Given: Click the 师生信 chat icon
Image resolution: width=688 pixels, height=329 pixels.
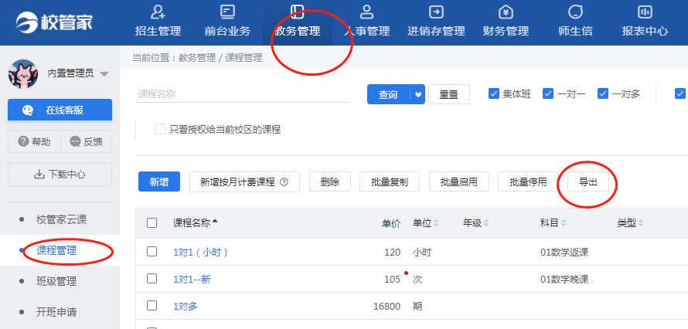Looking at the screenshot, I should click(x=575, y=12).
